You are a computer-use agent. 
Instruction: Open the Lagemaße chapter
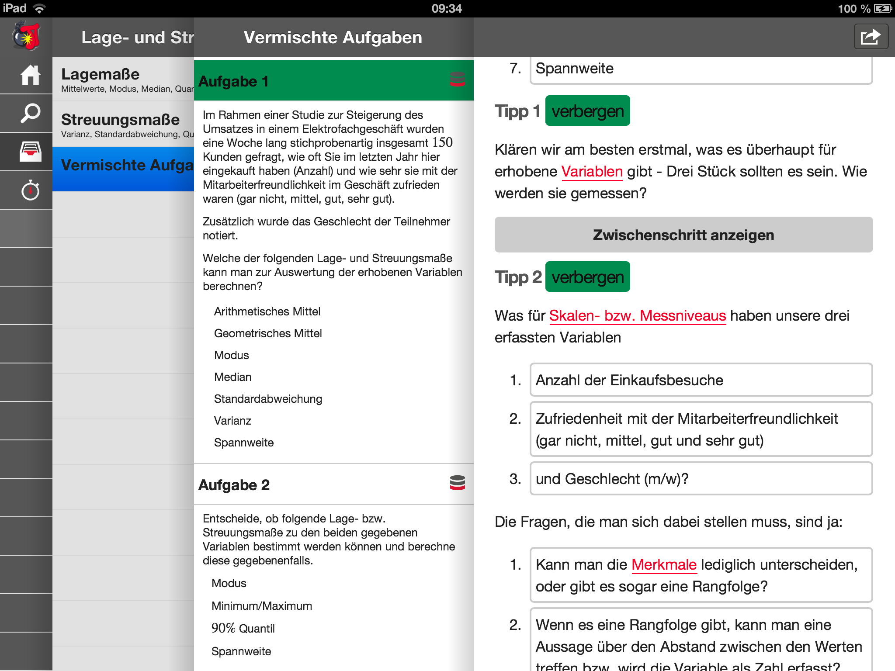pyautogui.click(x=123, y=80)
